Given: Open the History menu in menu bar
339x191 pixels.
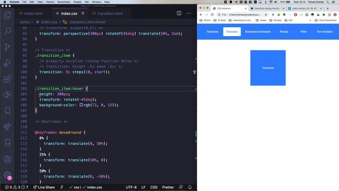Looking at the screenshot, I should pyautogui.click(x=50, y=2).
